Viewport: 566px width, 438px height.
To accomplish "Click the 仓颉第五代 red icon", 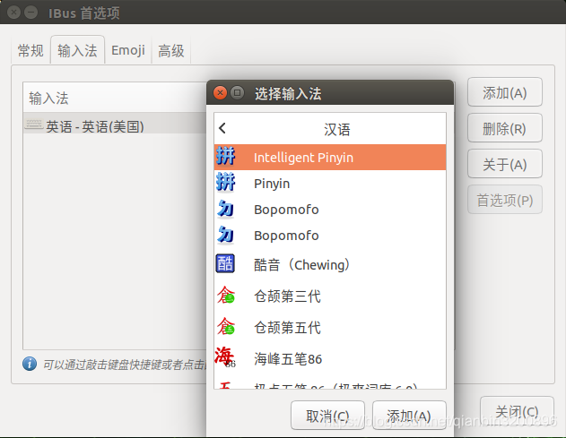I will pyautogui.click(x=226, y=326).
